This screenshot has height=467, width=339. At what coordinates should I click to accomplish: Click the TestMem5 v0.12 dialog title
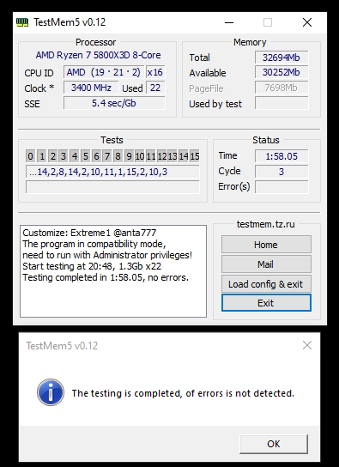click(62, 345)
